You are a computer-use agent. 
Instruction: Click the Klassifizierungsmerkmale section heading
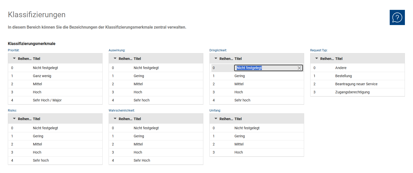[x=32, y=44]
